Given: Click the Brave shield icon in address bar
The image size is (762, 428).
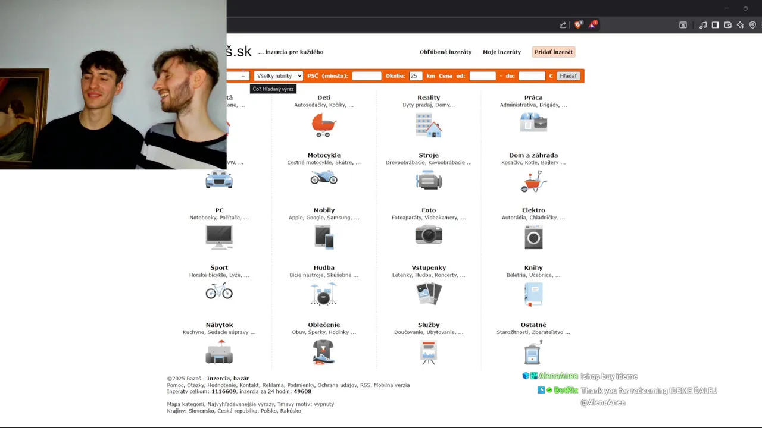Looking at the screenshot, I should point(577,24).
